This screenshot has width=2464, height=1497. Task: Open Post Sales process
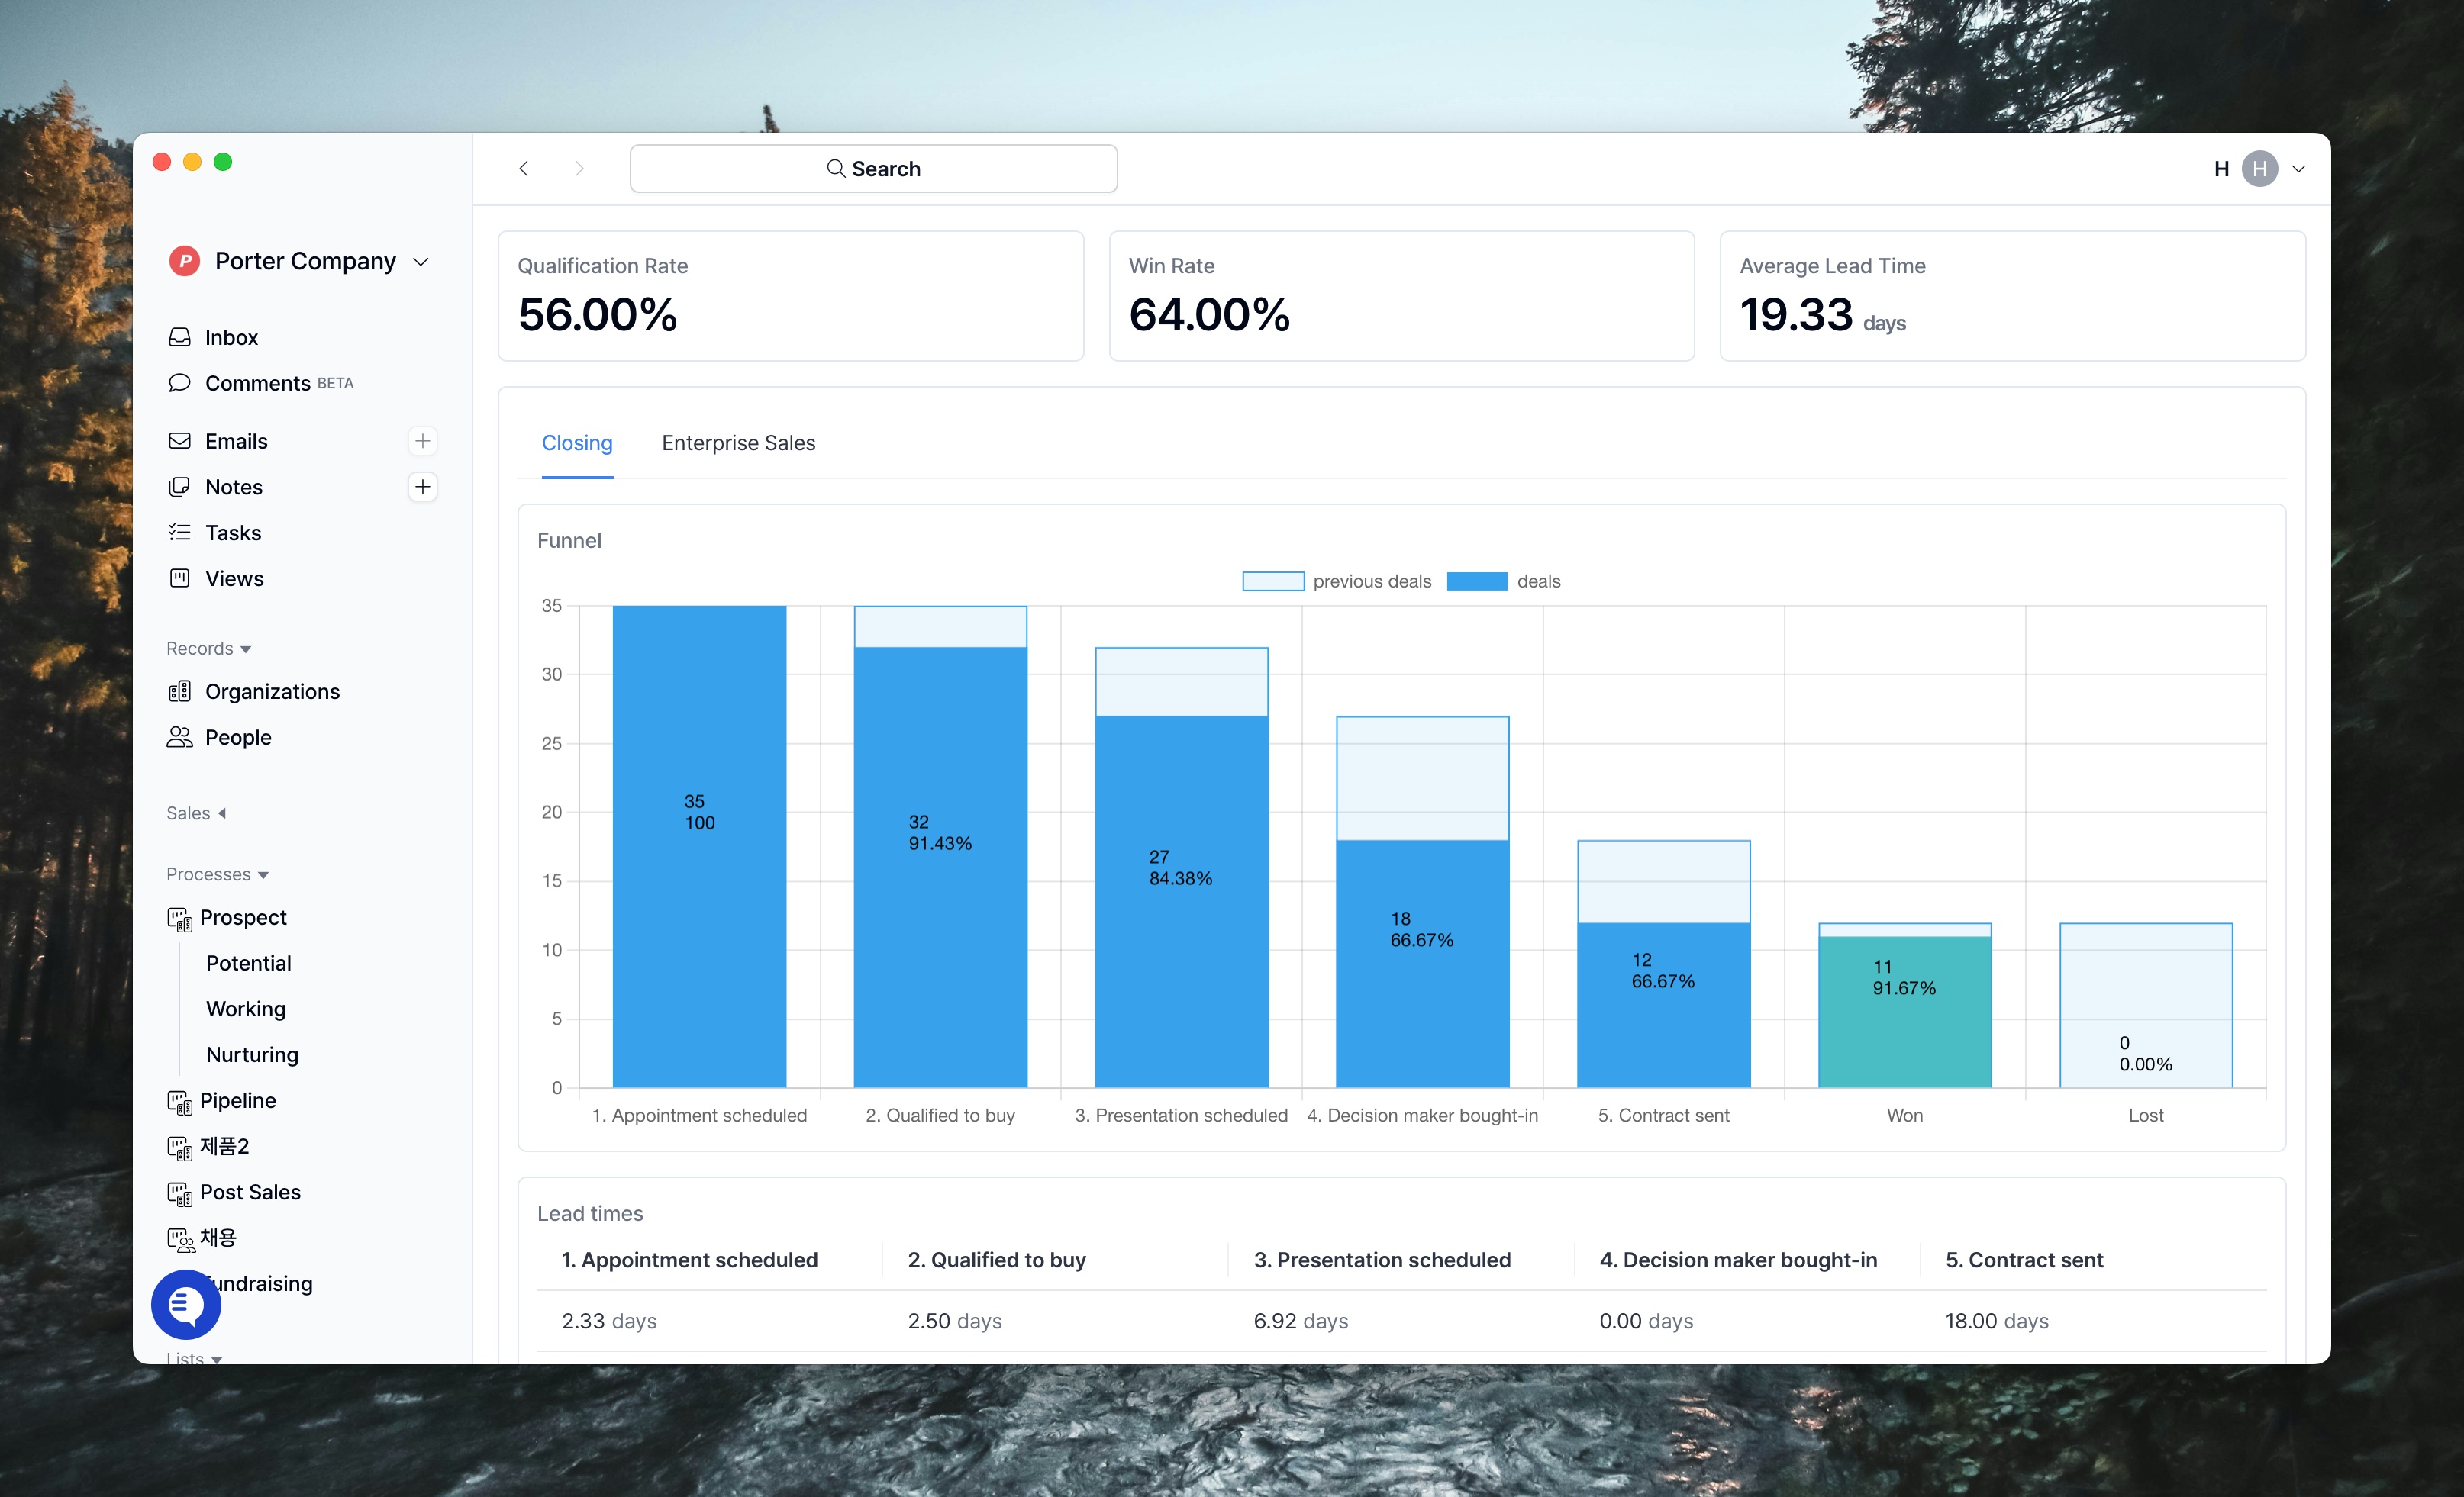250,1193
